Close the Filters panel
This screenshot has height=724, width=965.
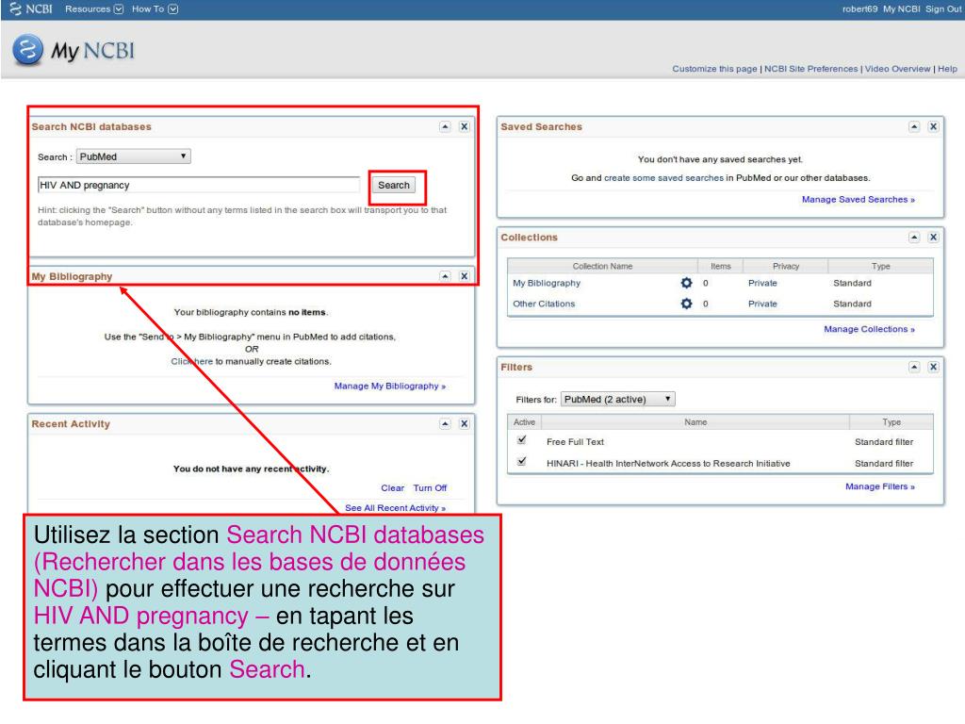(x=933, y=367)
